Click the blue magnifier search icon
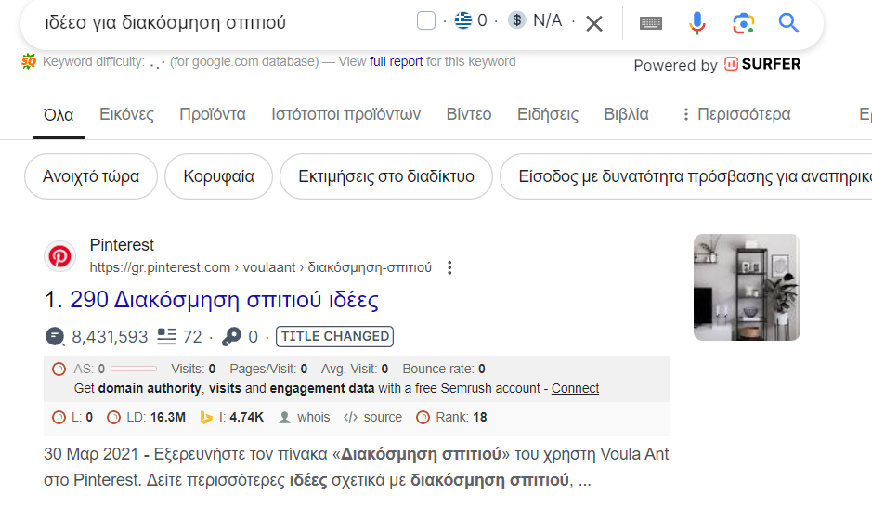Viewport: 872px width, 506px height. tap(788, 23)
